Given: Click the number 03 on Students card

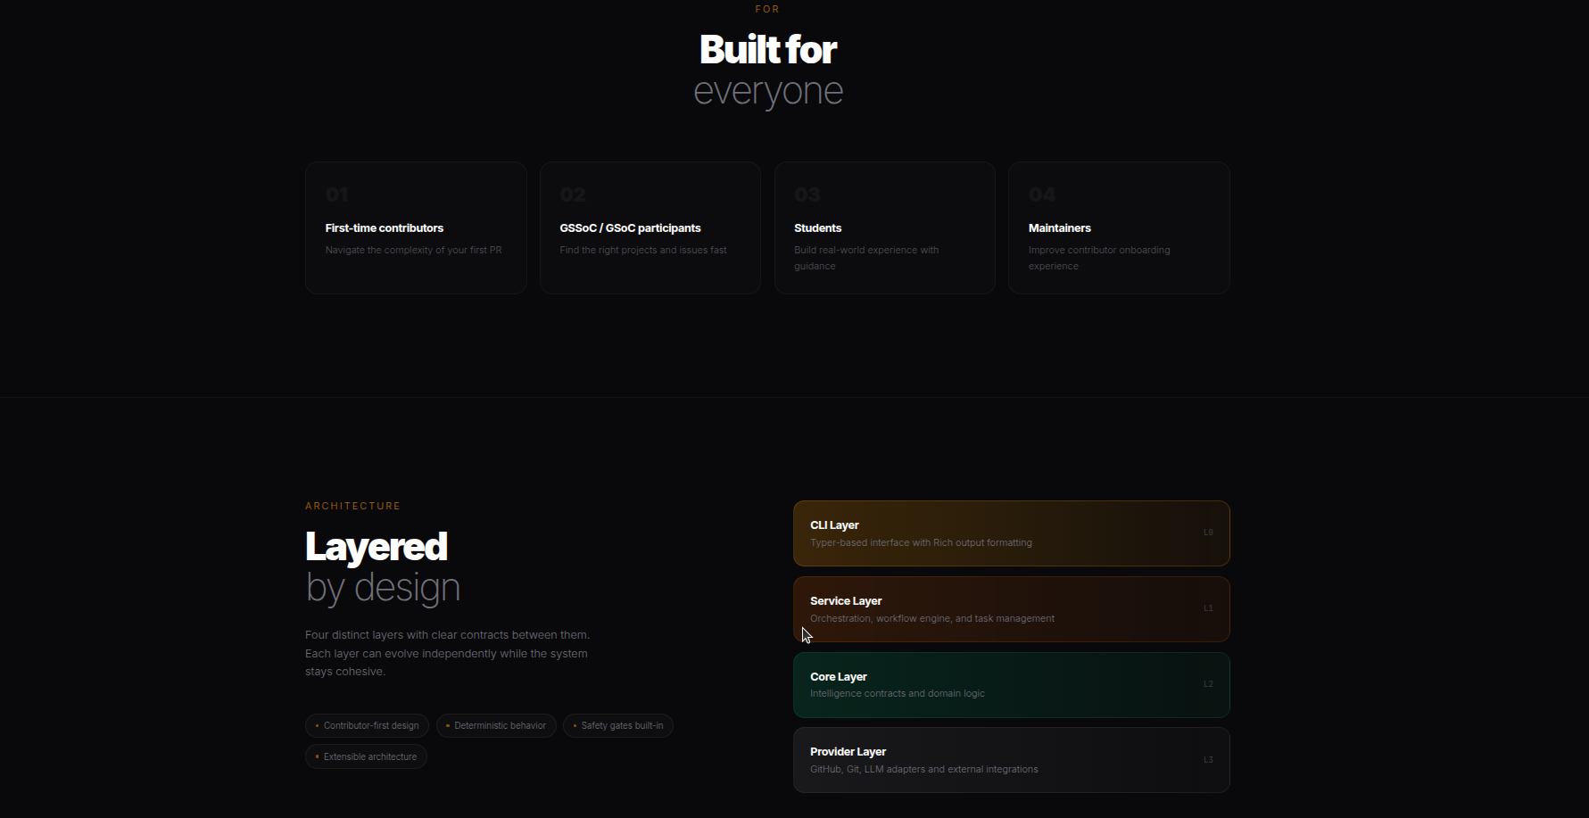Looking at the screenshot, I should coord(807,194).
